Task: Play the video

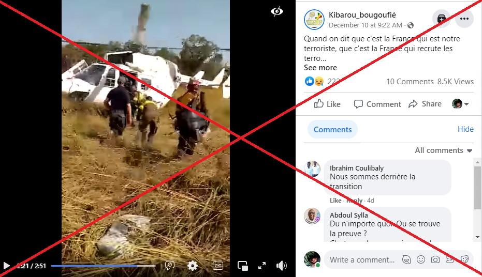Action: [x=6, y=265]
